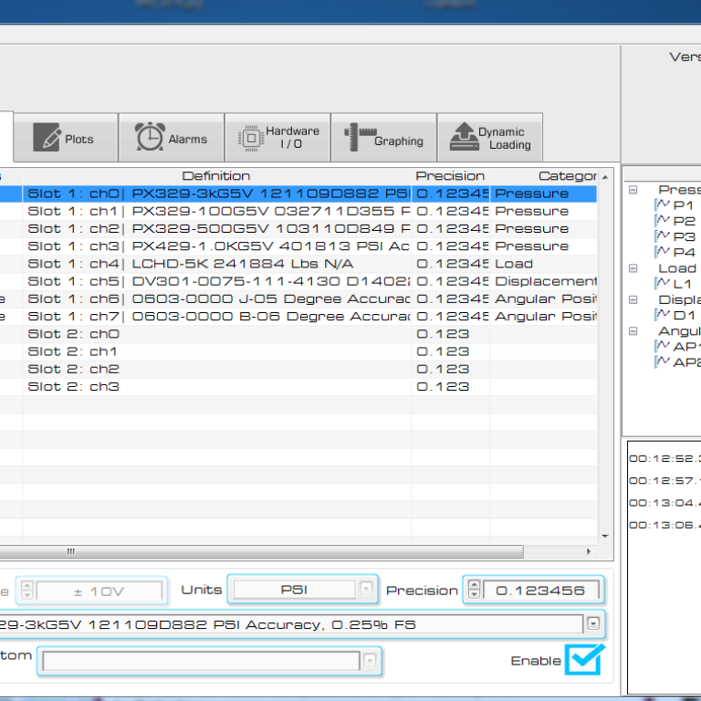
Task: Select the D1 signal icon
Action: [x=662, y=315]
